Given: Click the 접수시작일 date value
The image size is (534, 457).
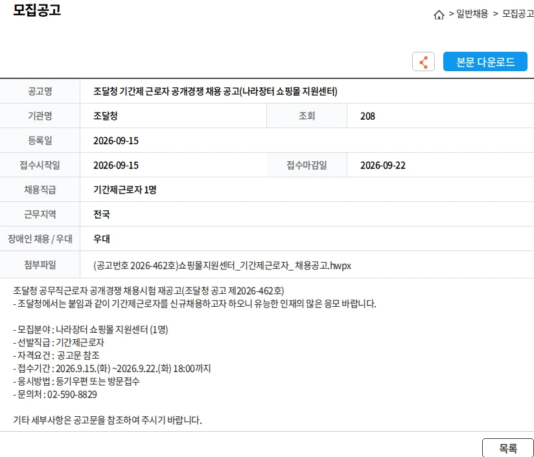Looking at the screenshot, I should [x=116, y=165].
